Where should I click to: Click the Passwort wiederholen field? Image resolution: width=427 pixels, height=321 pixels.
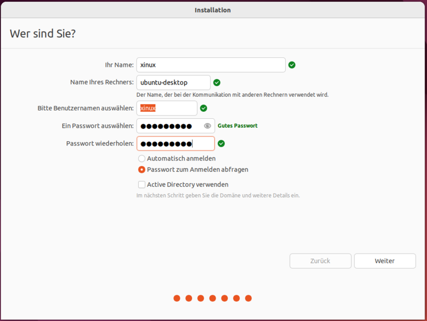click(176, 143)
